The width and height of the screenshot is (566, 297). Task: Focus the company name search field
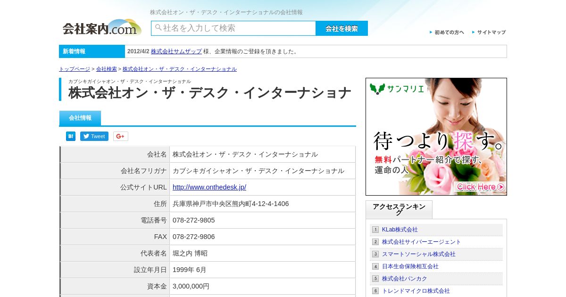tap(233, 28)
